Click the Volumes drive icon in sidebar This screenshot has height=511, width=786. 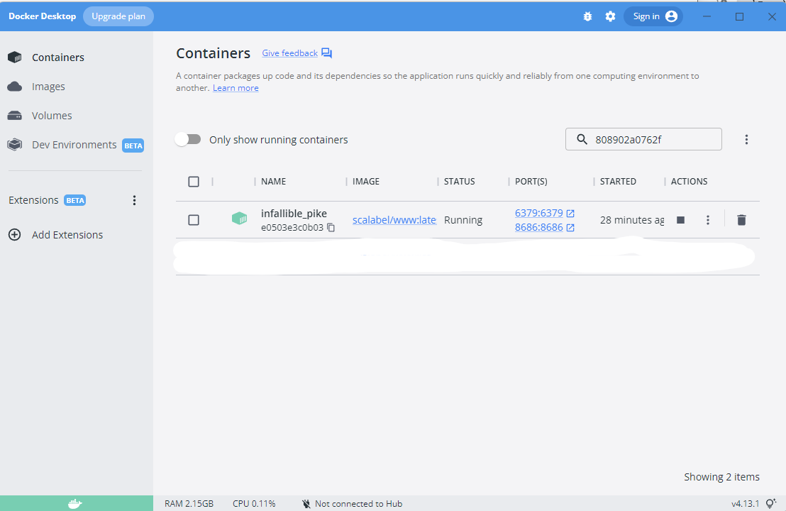tap(14, 116)
